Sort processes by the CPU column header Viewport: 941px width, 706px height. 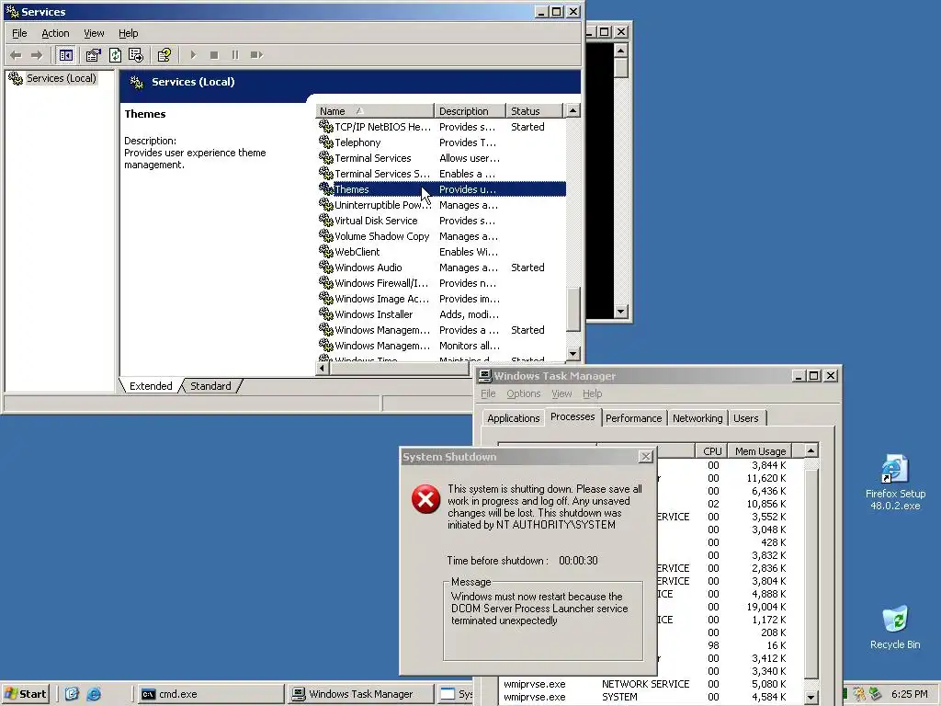click(711, 450)
